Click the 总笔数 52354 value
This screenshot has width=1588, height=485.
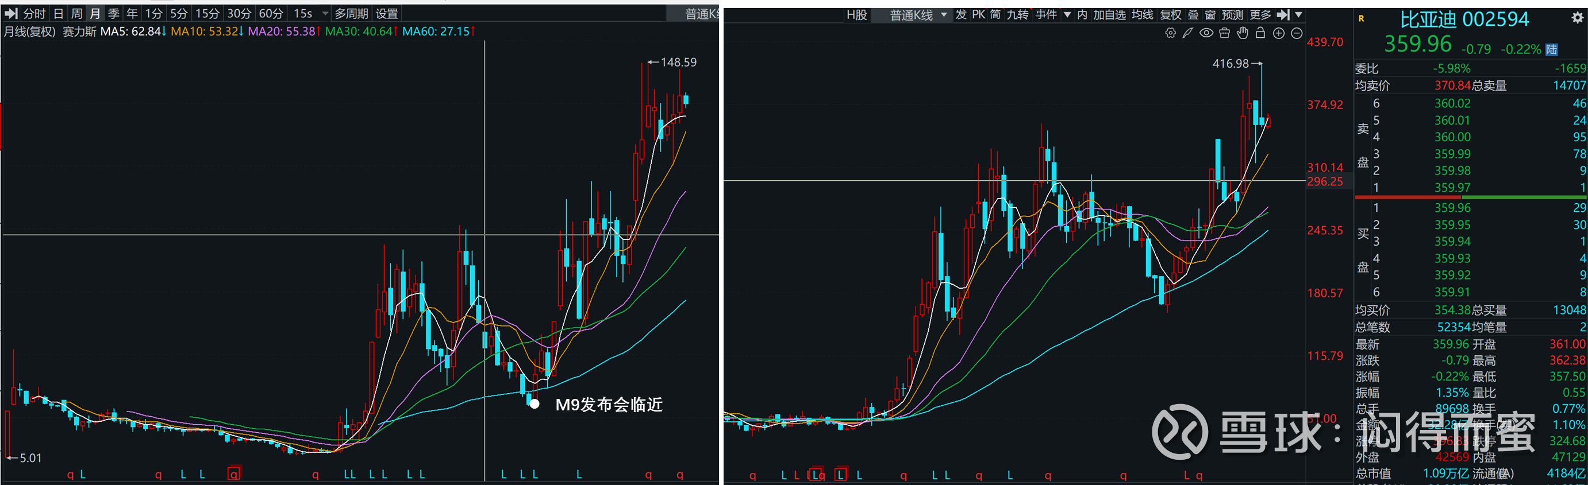(1453, 327)
